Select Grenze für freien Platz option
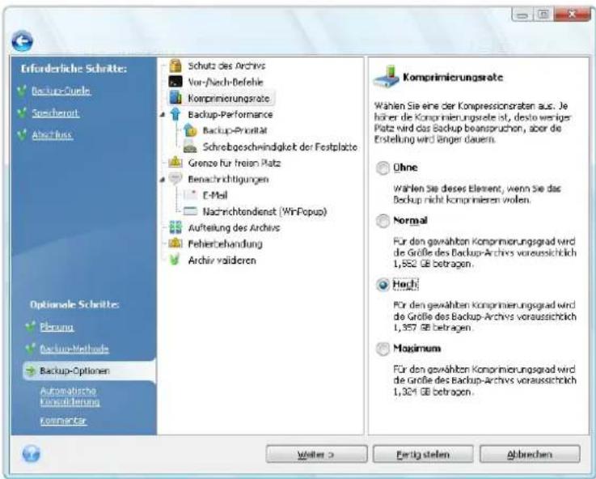This screenshot has width=596, height=479. (235, 163)
